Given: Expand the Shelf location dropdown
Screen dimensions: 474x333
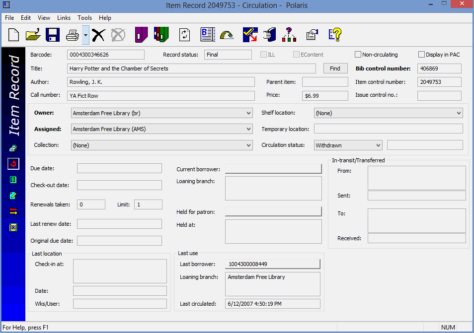Looking at the screenshot, I should (x=458, y=113).
